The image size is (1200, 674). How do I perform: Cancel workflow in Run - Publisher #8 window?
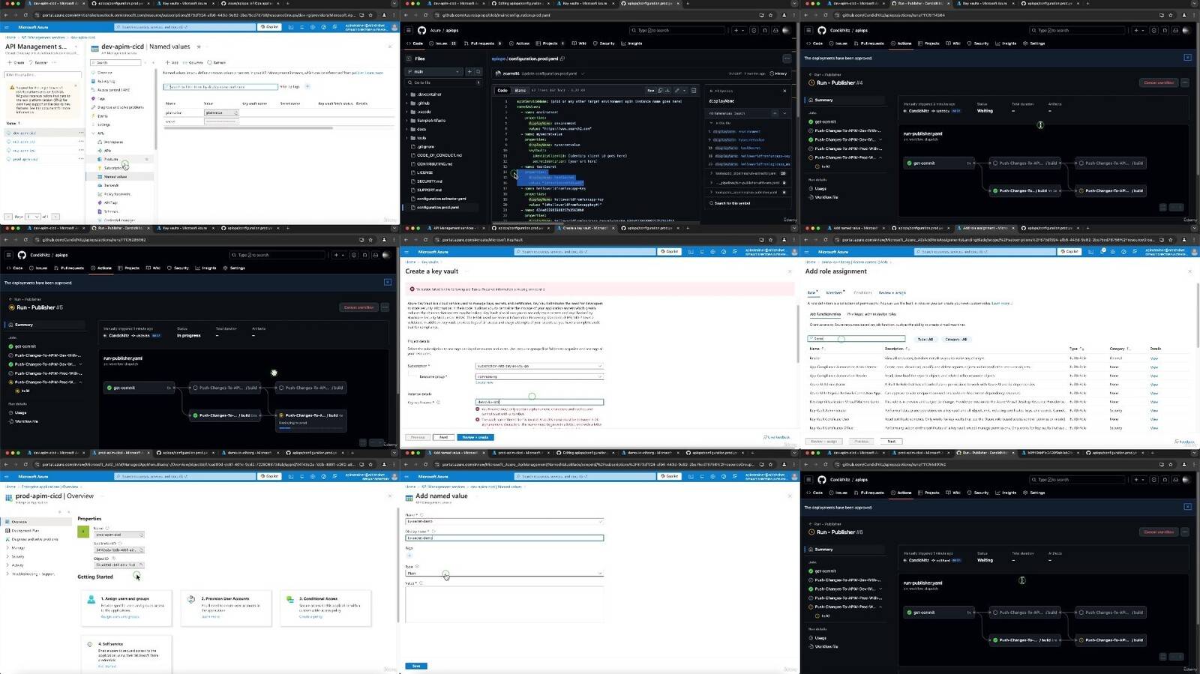tap(1159, 532)
